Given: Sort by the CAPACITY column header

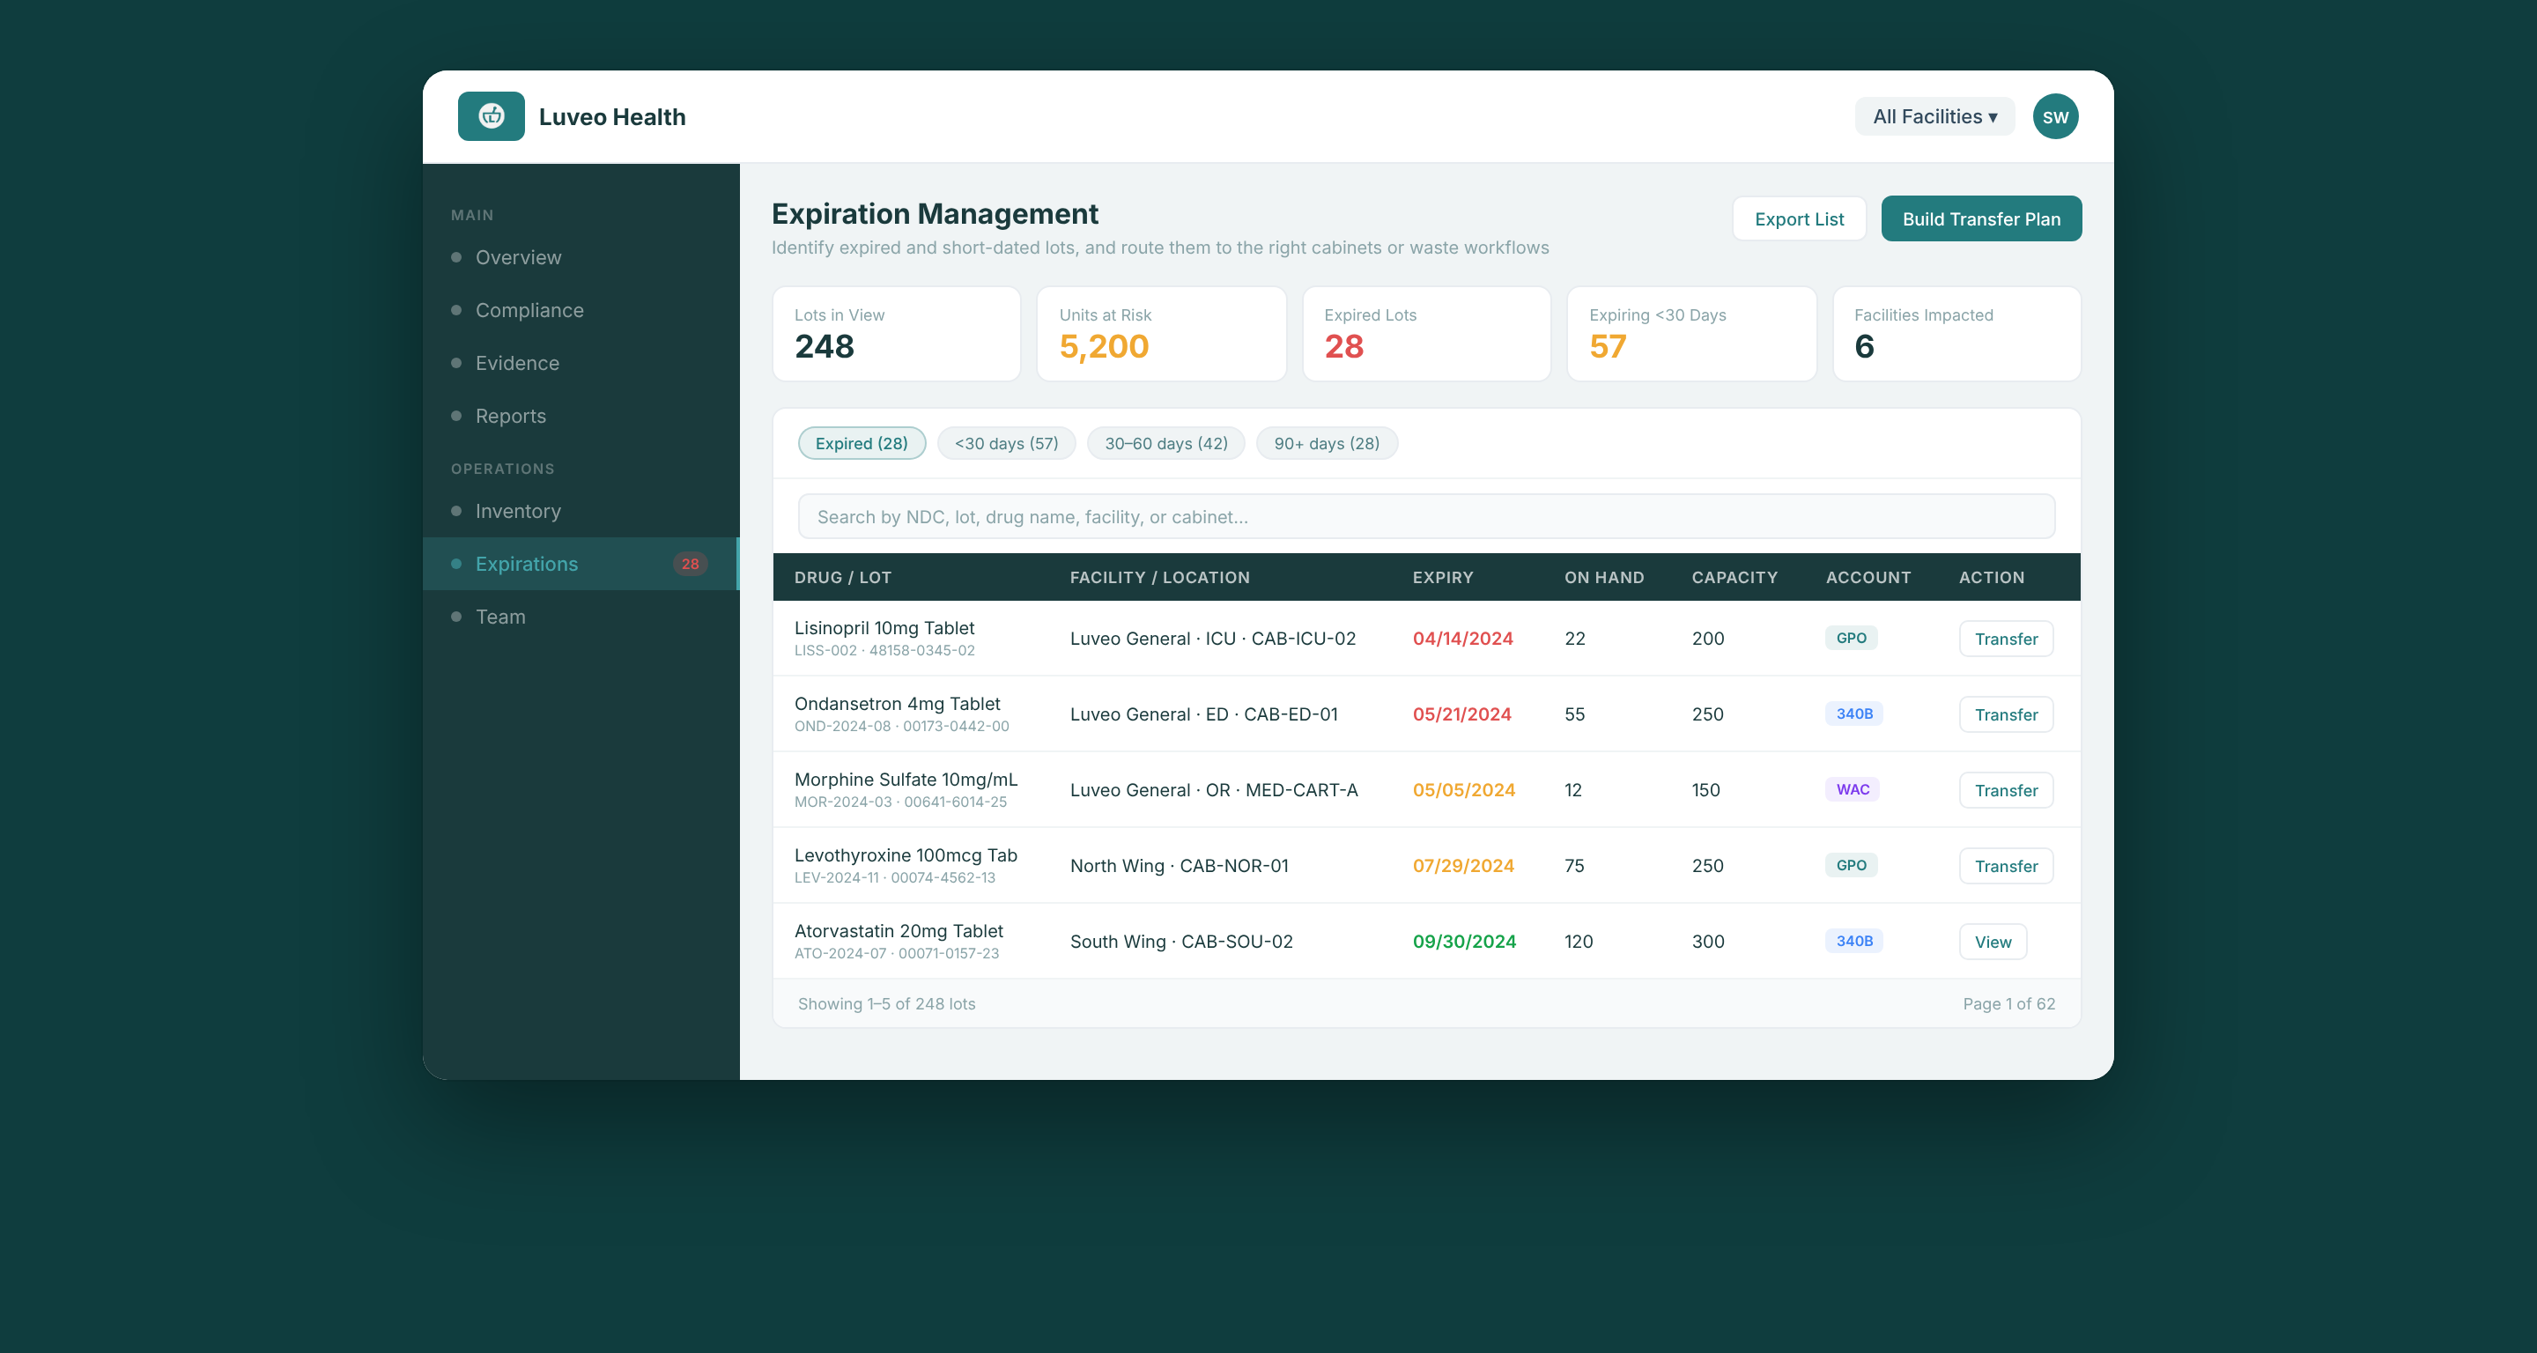Looking at the screenshot, I should click(x=1734, y=578).
